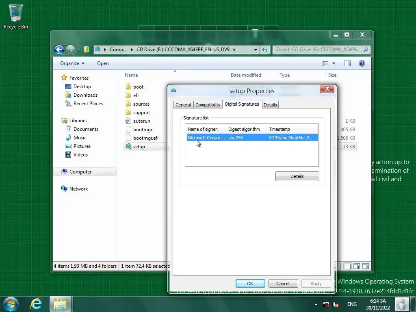Viewport: 416px width, 312px height.
Task: Toggle the preview pane button
Action: tap(347, 63)
